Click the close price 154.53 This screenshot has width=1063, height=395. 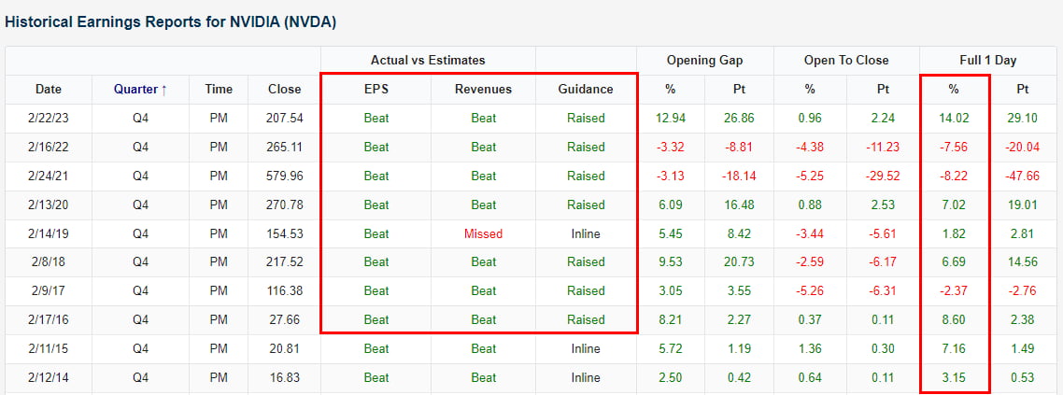pyautogui.click(x=284, y=233)
